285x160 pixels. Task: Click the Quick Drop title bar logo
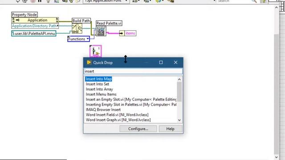(89, 62)
